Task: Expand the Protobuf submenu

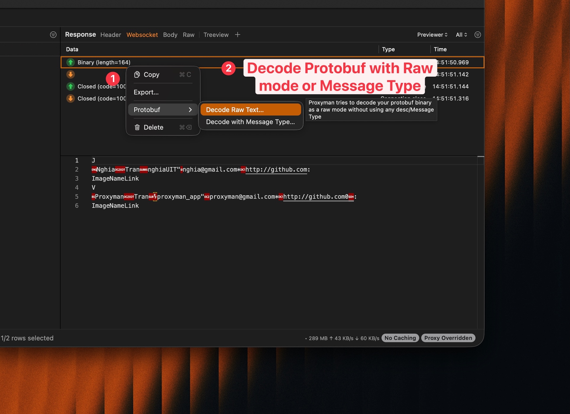Action: (147, 109)
